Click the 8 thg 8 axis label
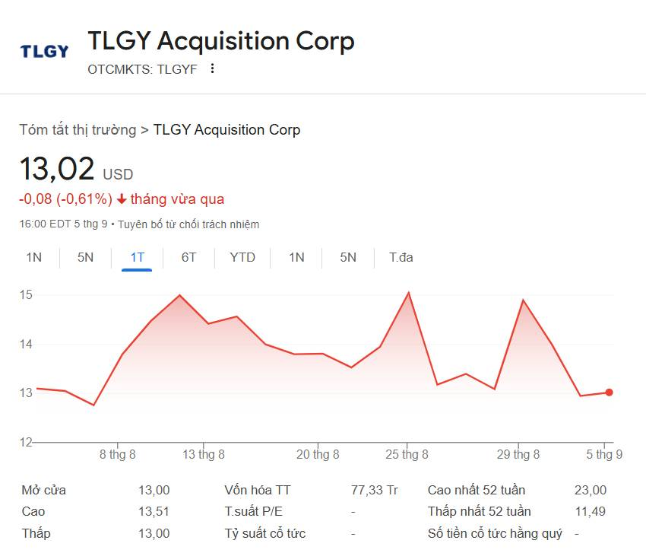Viewport: 646px width, 553px height. point(117,454)
